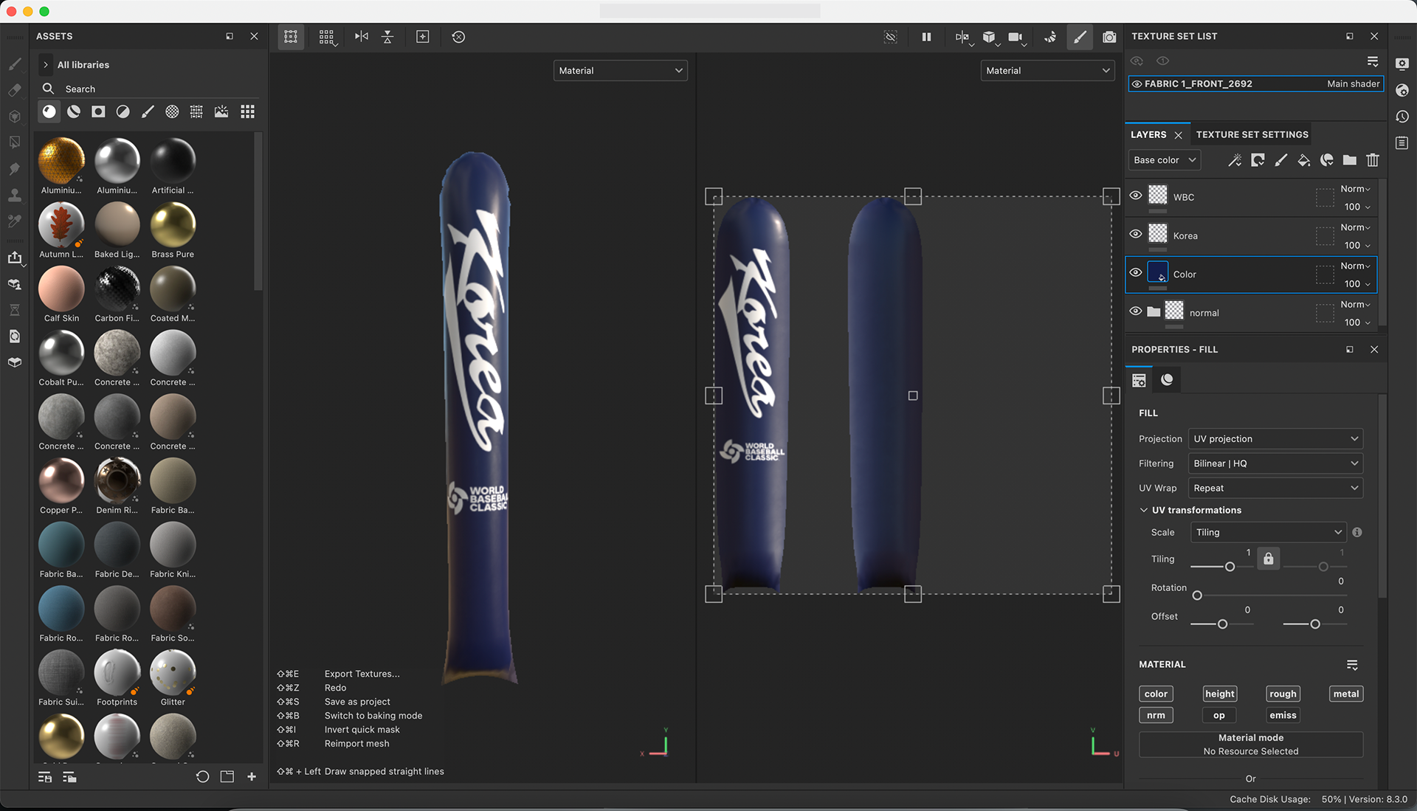Hide the Korea layer
Image resolution: width=1417 pixels, height=811 pixels.
click(1136, 234)
